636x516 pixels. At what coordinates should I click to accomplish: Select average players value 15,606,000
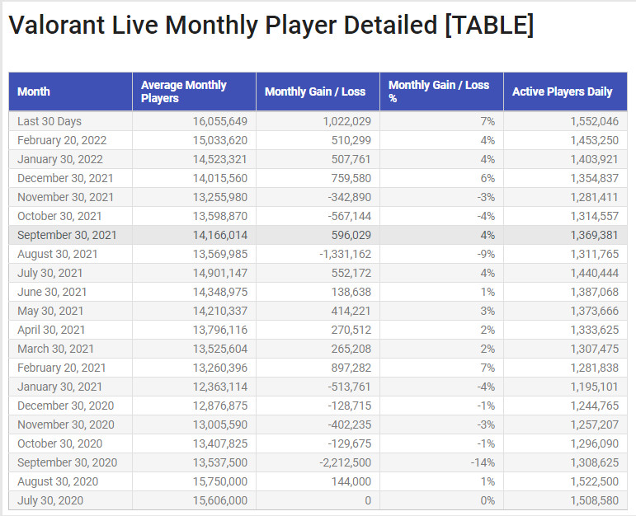point(220,500)
